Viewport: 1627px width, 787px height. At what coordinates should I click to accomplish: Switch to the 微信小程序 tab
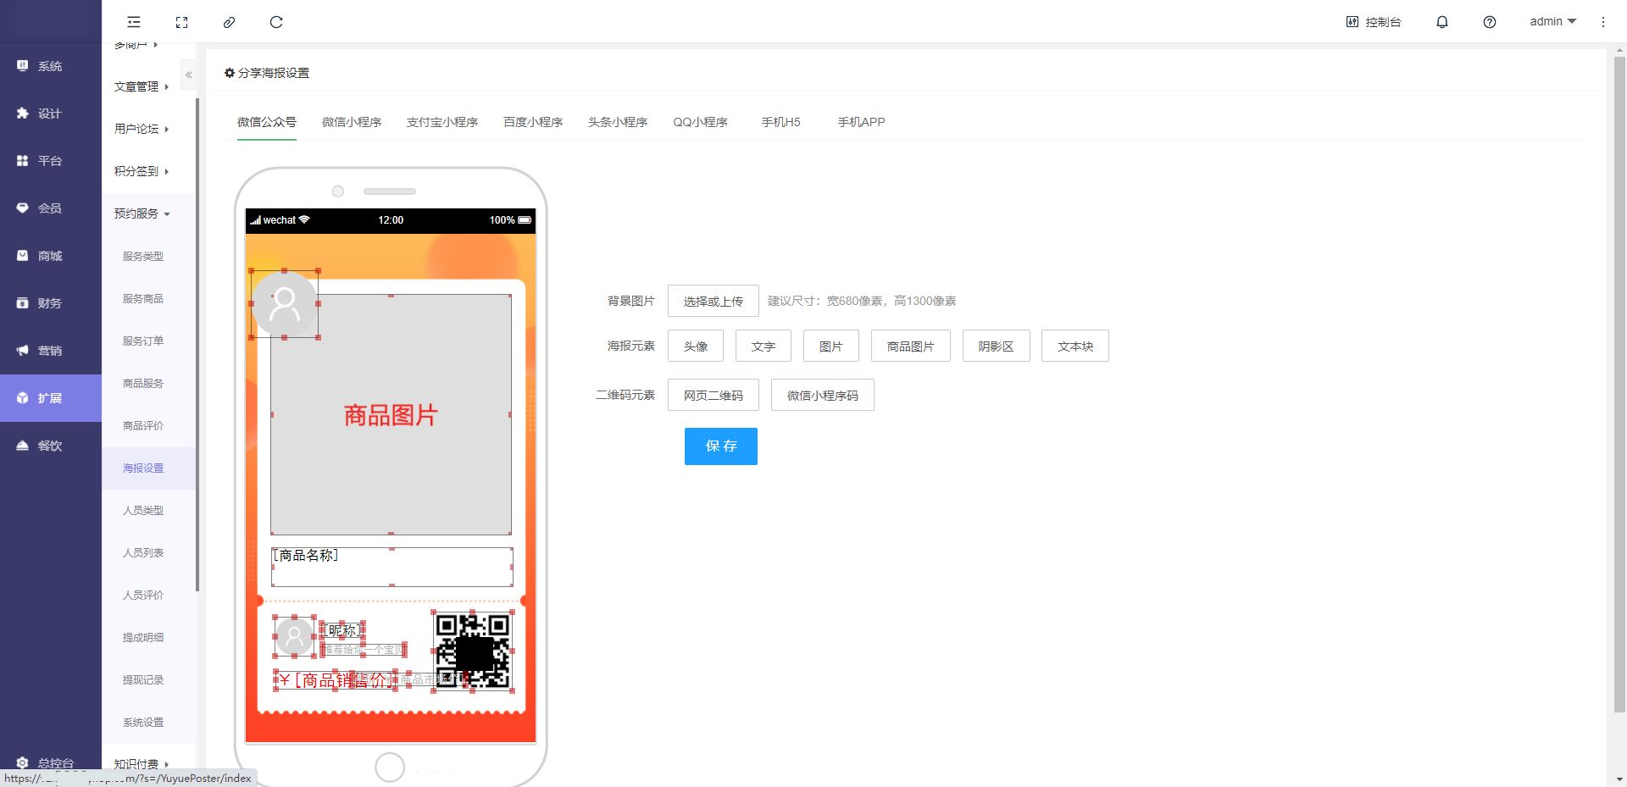351,122
